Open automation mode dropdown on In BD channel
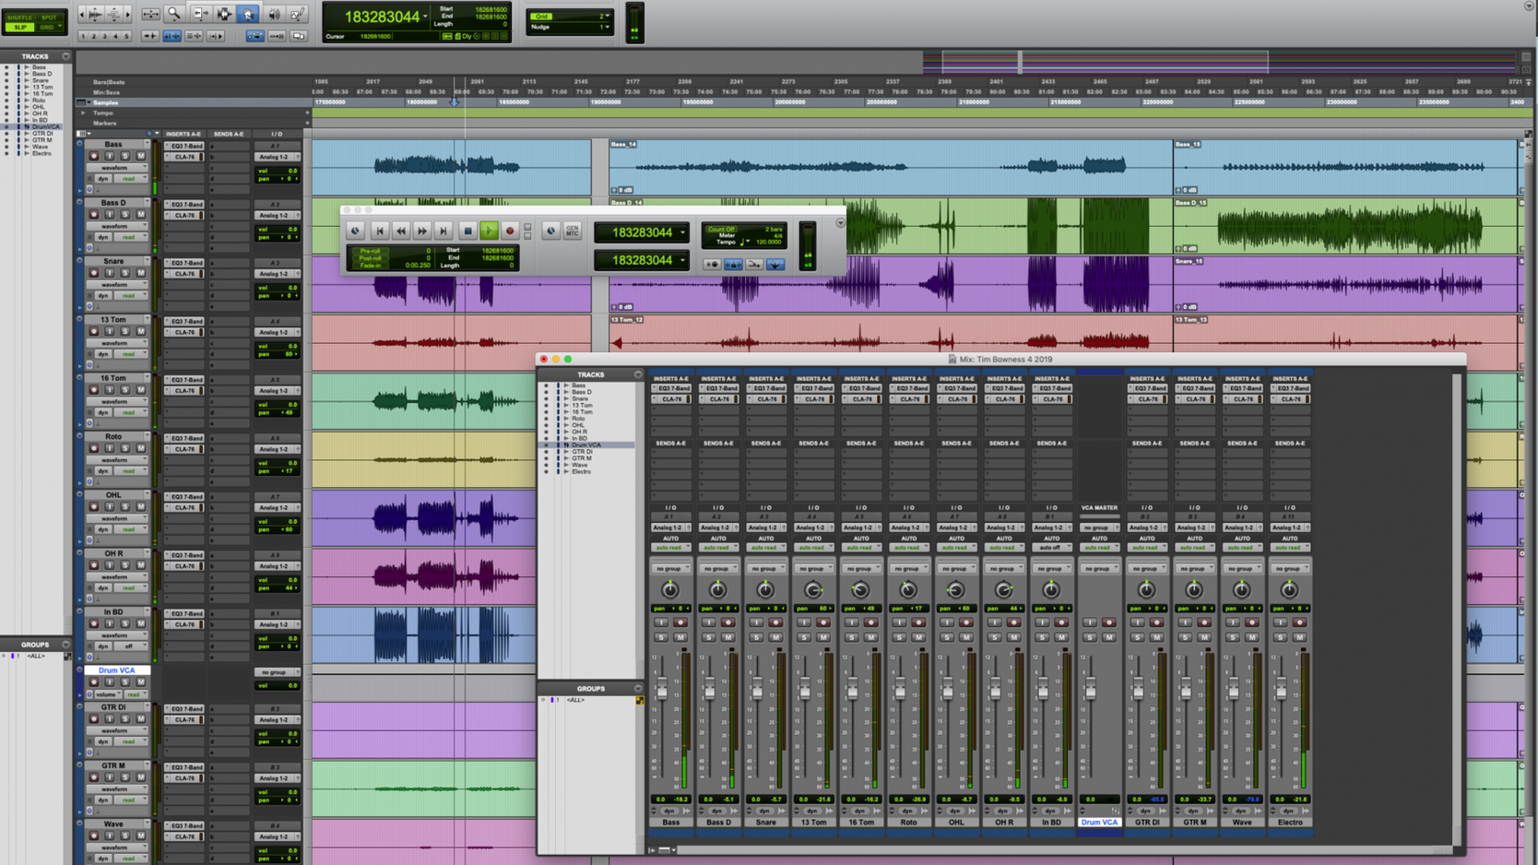The width and height of the screenshot is (1538, 865). pos(1051,548)
